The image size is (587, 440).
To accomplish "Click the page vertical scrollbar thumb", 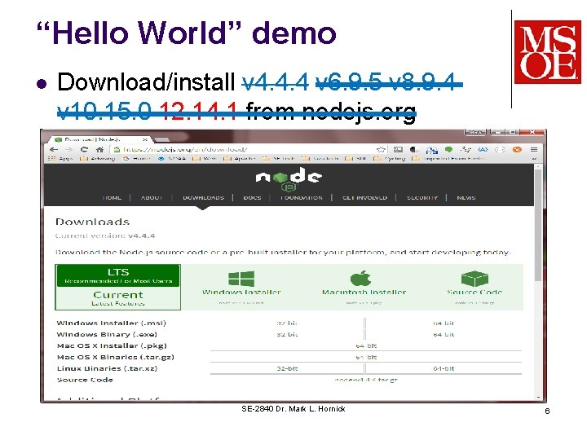I will point(538,227).
